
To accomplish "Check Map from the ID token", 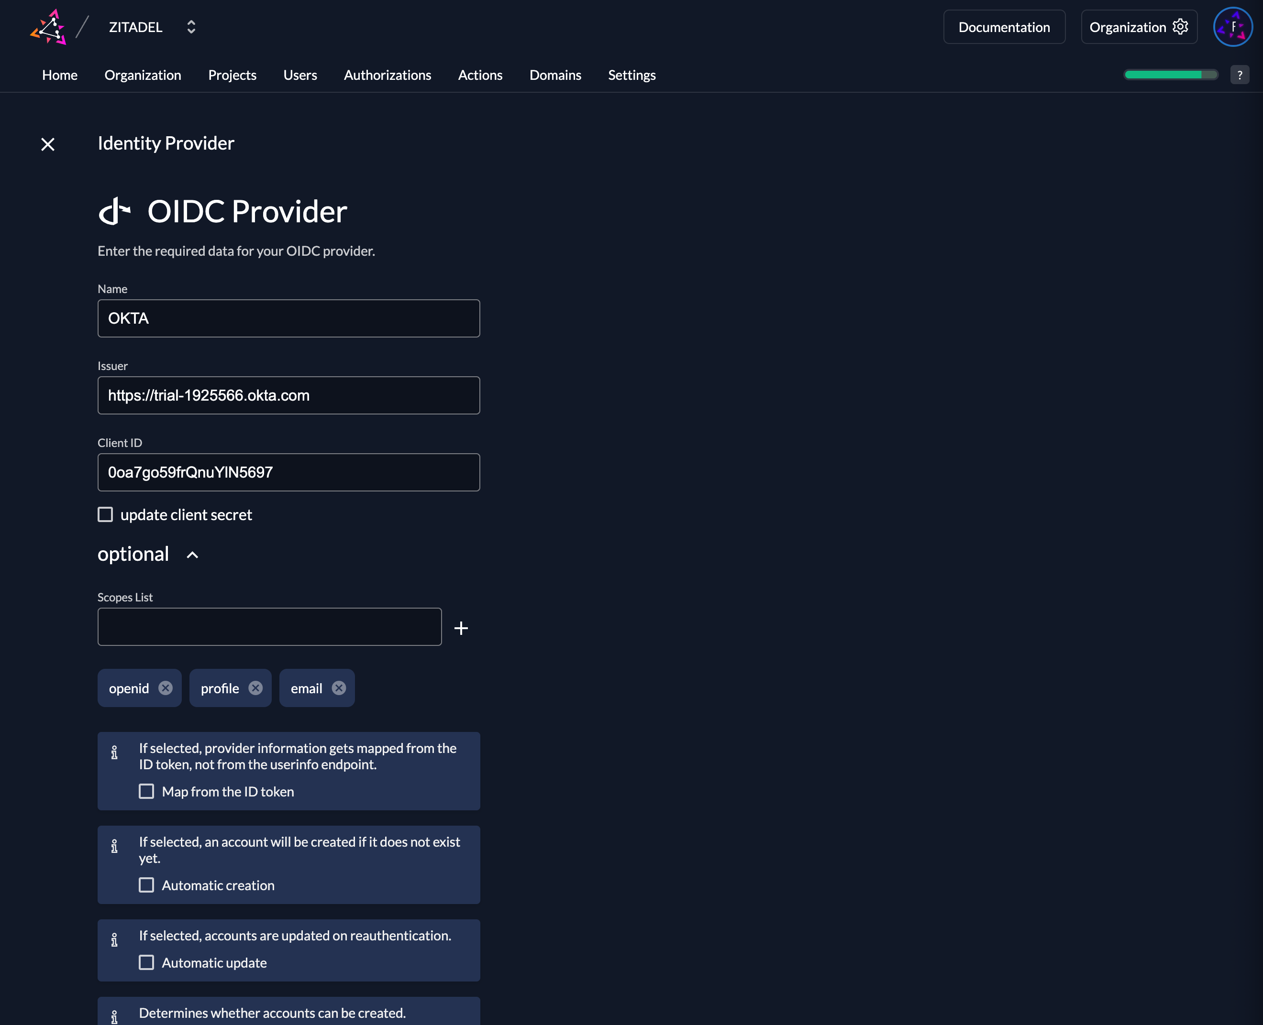I will click(146, 791).
